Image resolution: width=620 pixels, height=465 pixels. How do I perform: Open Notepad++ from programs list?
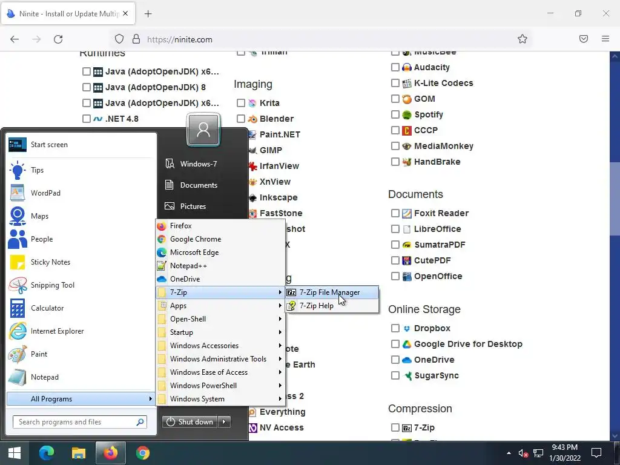(220, 266)
